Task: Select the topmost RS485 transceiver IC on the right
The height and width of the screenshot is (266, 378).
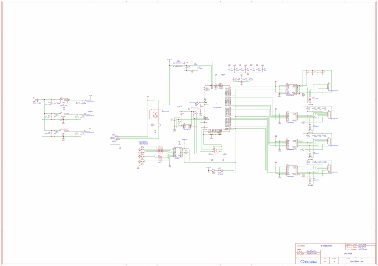Action: coord(291,89)
